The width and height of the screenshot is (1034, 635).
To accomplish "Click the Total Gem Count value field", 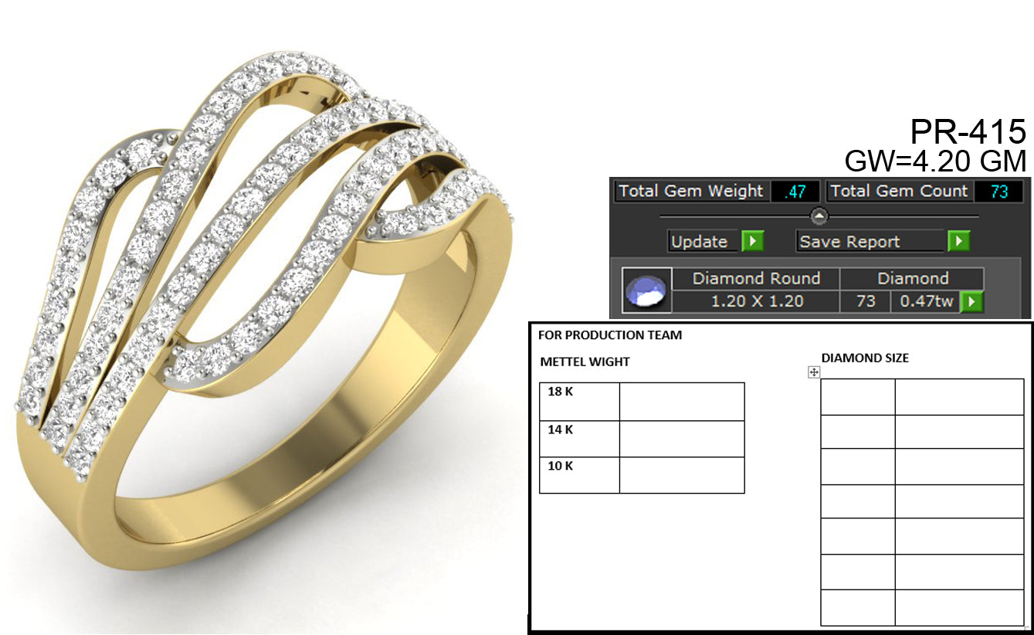I will pos(998,192).
